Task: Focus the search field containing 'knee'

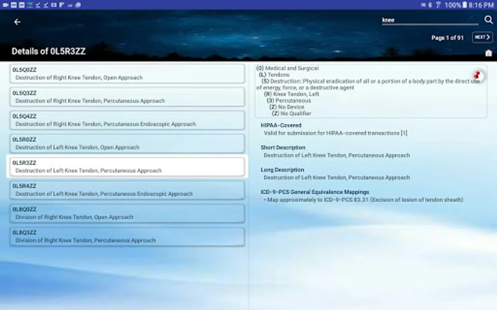Action: pyautogui.click(x=430, y=20)
